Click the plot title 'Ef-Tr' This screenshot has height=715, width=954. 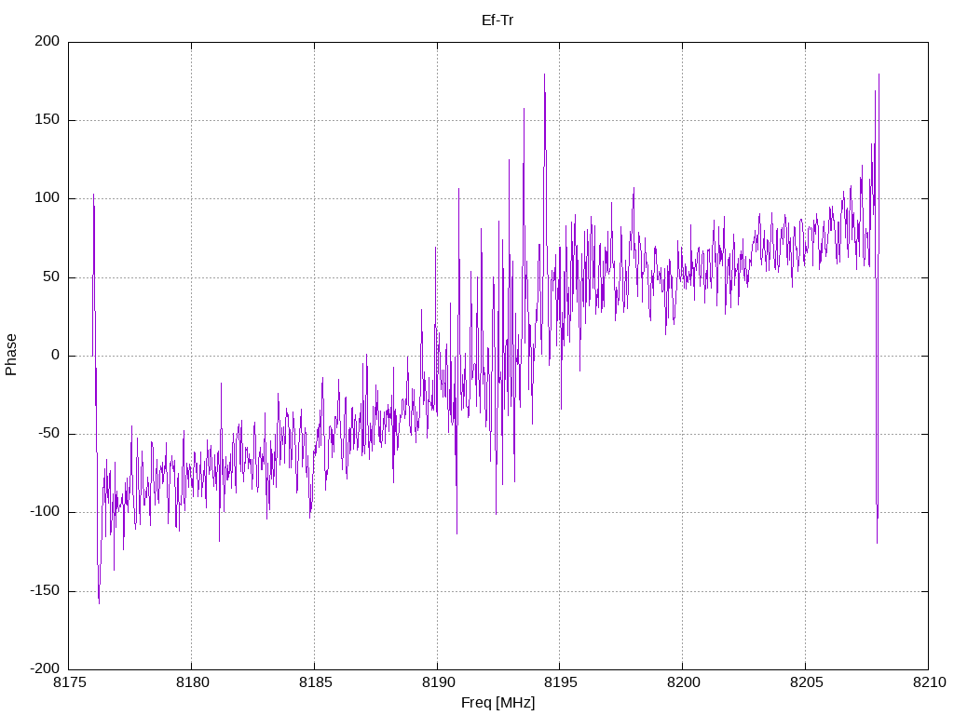coord(497,20)
